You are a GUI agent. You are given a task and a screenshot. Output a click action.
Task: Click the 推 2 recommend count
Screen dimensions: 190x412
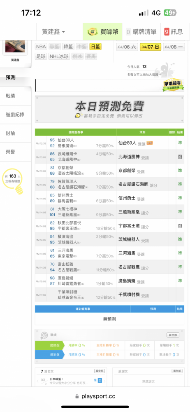[98, 380]
